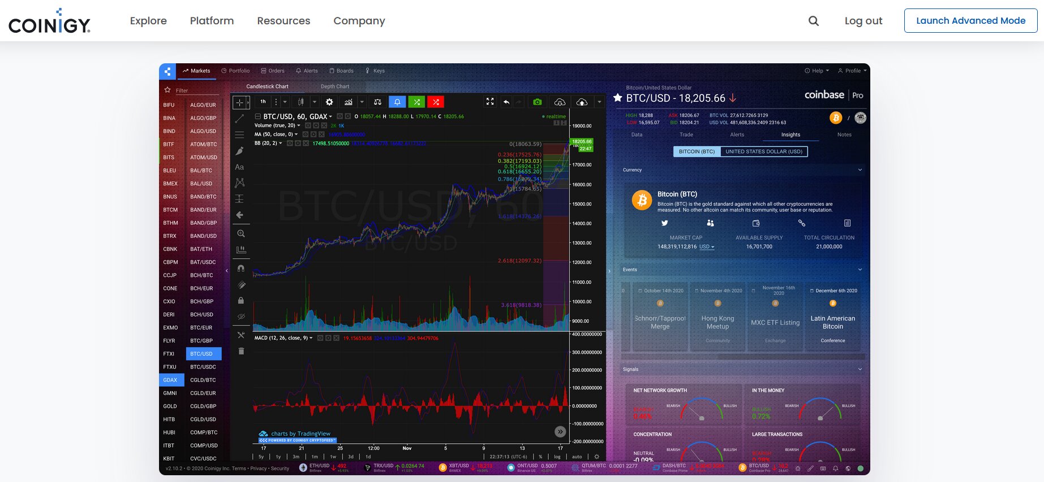Open the Company menu
This screenshot has height=482, width=1044.
(359, 21)
